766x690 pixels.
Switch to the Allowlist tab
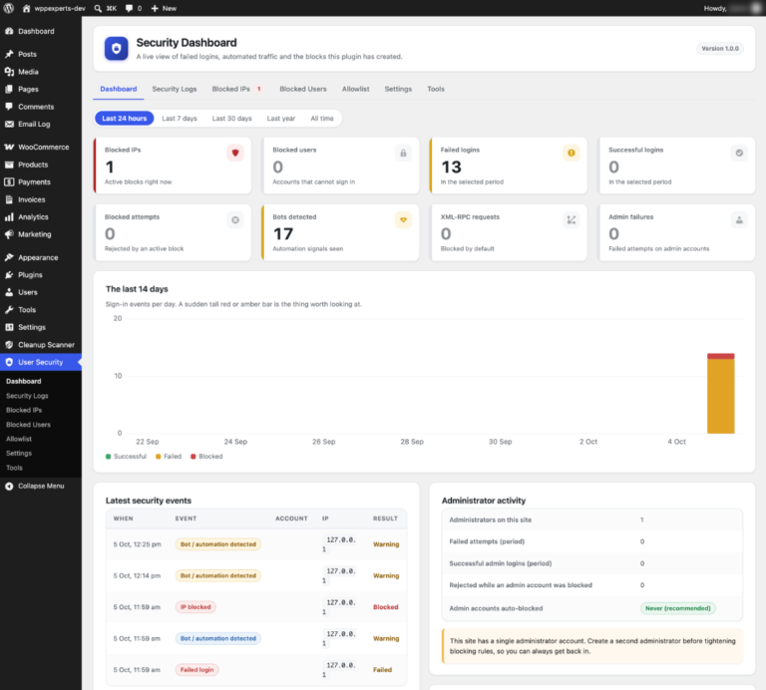pos(356,89)
